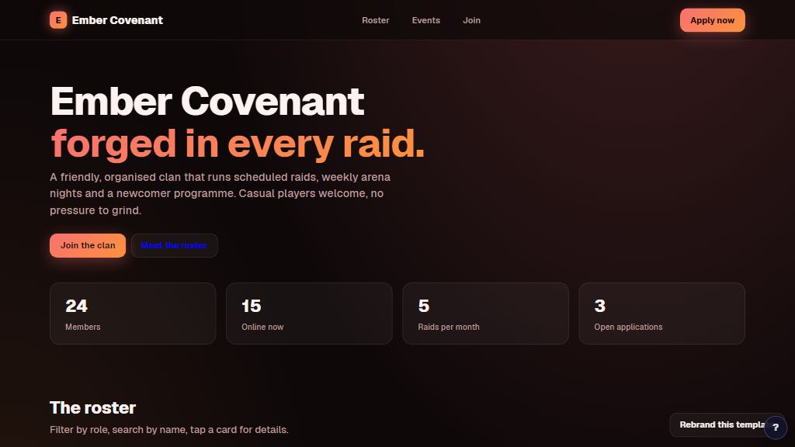Click the "Filter by role, search by name" subtitle
Image resolution: width=795 pixels, height=447 pixels.
click(168, 430)
